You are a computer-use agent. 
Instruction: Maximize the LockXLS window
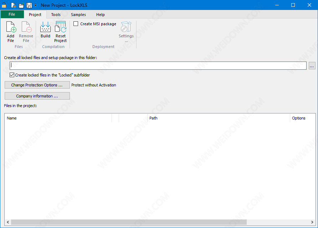293,5
